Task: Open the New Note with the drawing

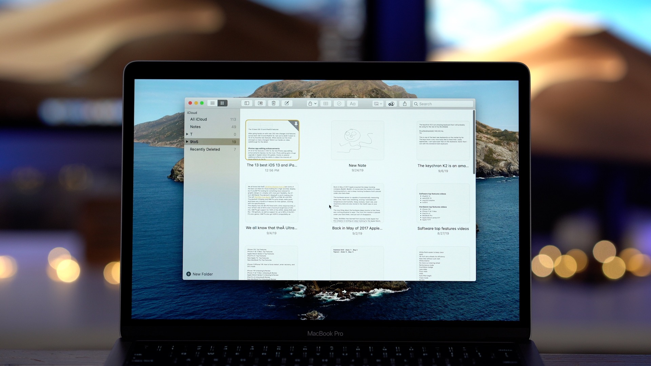Action: [x=357, y=140]
